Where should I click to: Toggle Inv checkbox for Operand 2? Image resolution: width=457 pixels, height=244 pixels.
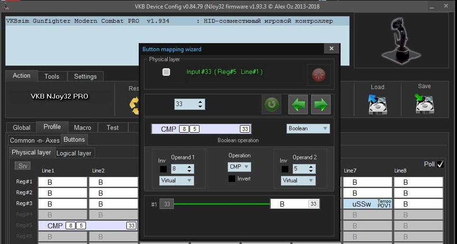pyautogui.click(x=285, y=169)
